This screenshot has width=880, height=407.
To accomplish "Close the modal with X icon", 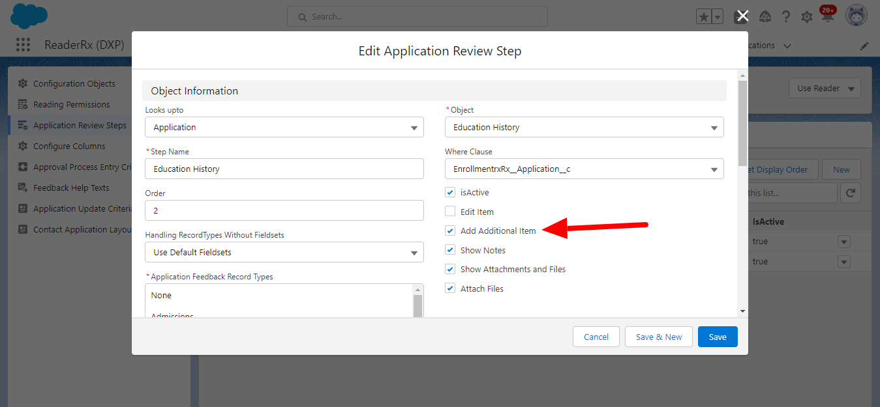I will click(742, 16).
